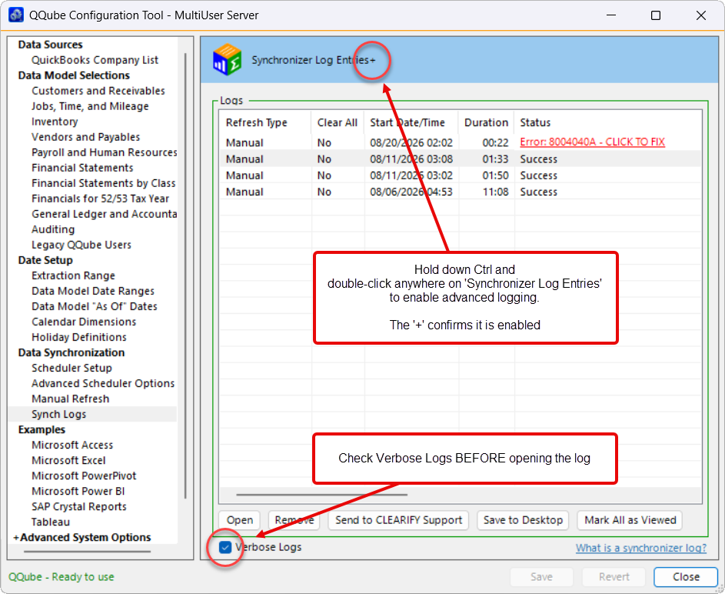
Task: Click the Data Model Selections heading
Action: coord(74,75)
